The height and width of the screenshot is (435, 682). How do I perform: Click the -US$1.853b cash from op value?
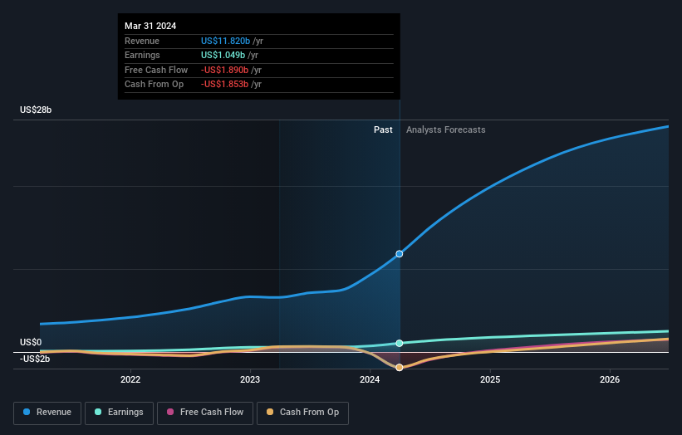point(224,85)
